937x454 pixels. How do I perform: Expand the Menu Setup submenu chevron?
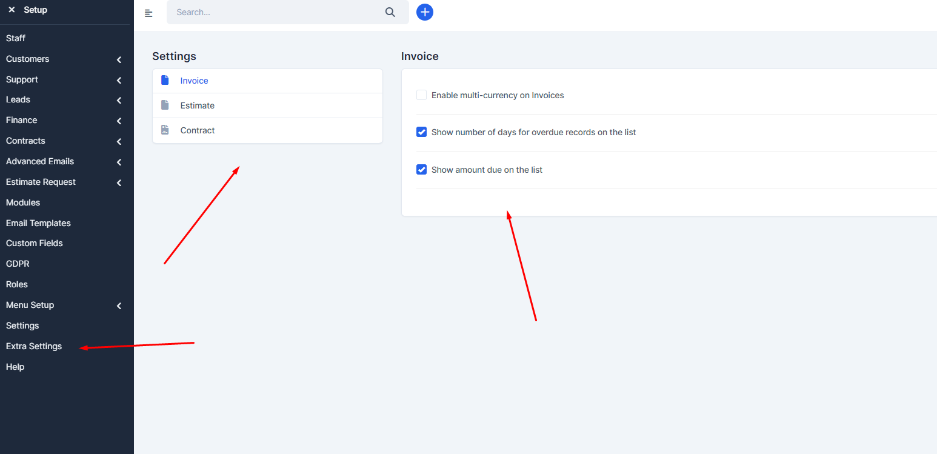[119, 305]
